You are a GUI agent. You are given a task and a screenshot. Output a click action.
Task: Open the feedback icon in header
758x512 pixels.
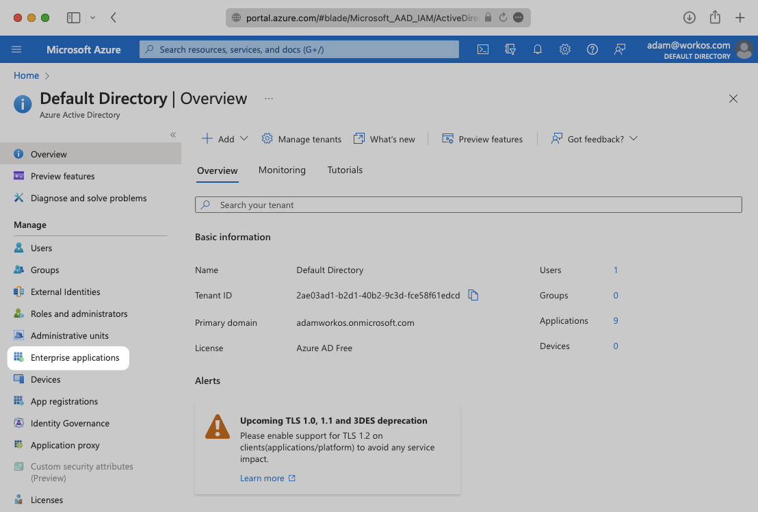(620, 49)
